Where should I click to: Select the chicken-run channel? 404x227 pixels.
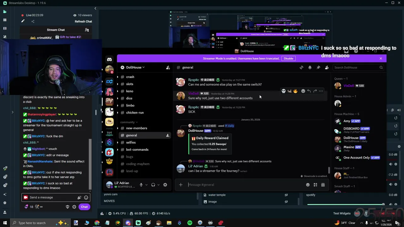(145, 113)
